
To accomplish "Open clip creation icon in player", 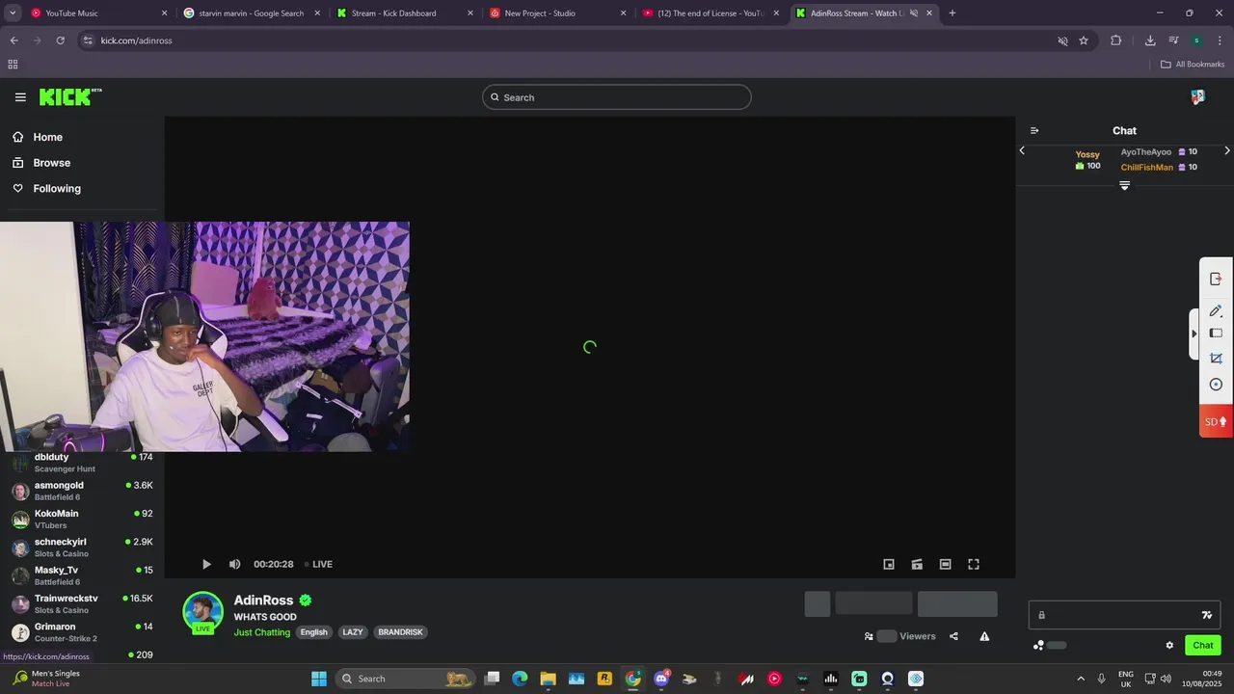I will click(917, 564).
